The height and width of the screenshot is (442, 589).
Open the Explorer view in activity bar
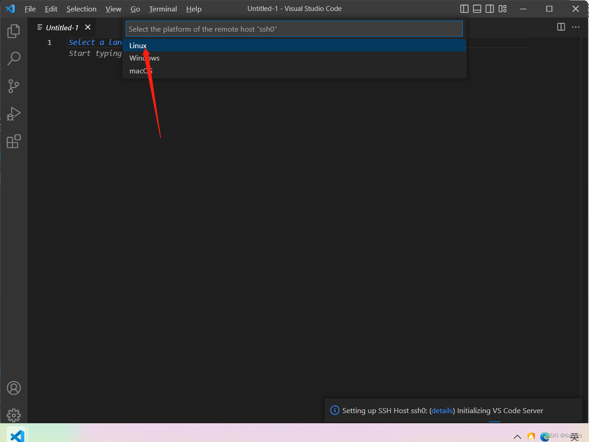coord(14,31)
